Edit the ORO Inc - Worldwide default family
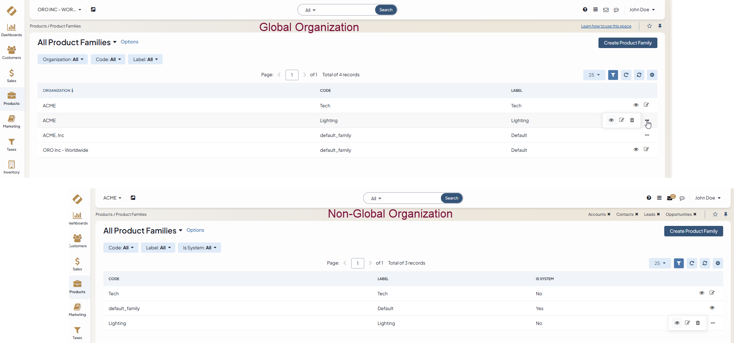This screenshot has width=734, height=343. [646, 150]
